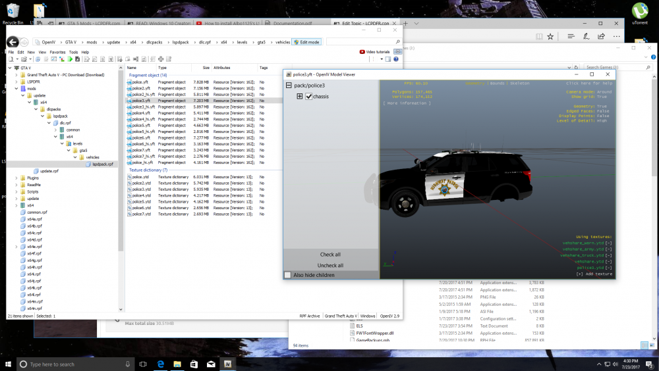Viewport: 659px width, 371px height.
Task: Enable Also hide children checkbox
Action: [x=288, y=274]
